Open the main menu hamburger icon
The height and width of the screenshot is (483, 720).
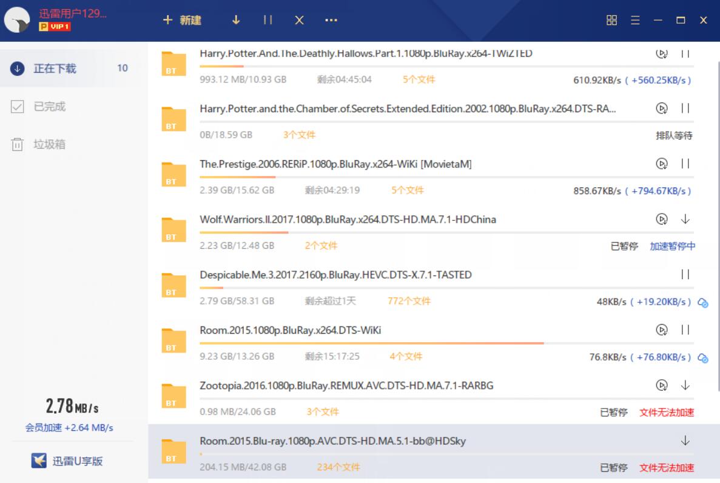(635, 20)
